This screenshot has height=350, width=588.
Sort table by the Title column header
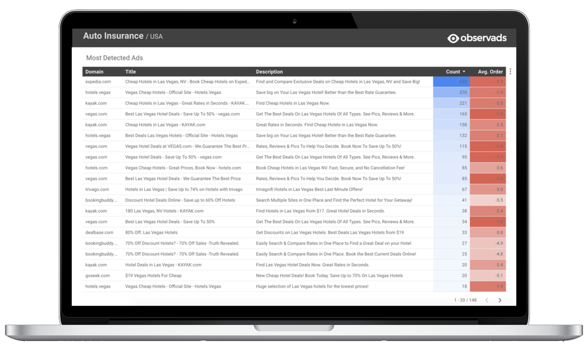click(130, 72)
